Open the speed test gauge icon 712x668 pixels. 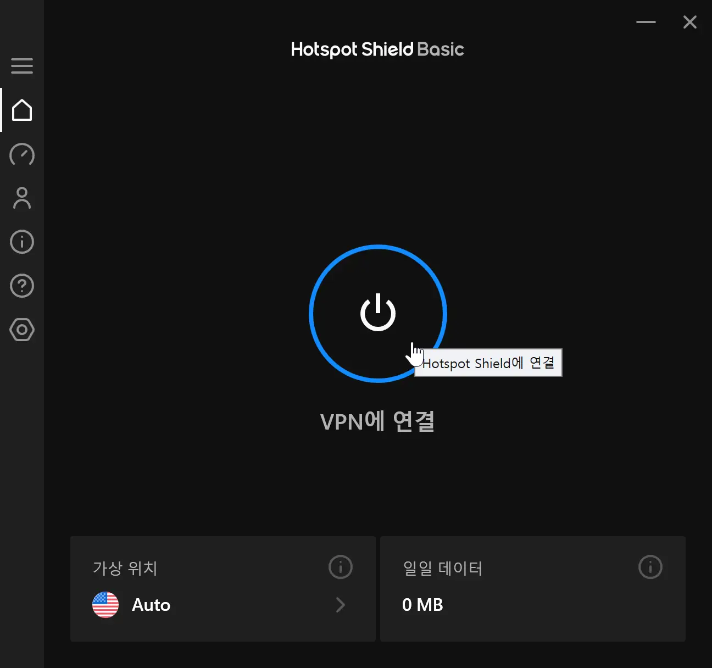22,154
